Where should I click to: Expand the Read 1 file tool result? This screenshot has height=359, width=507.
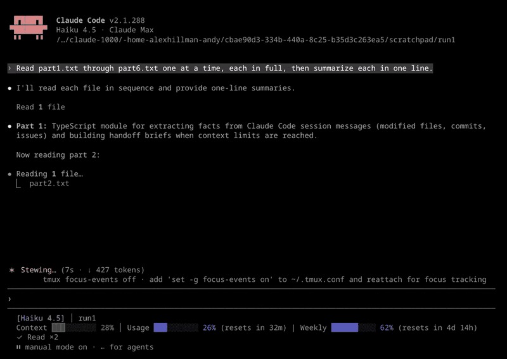41,107
